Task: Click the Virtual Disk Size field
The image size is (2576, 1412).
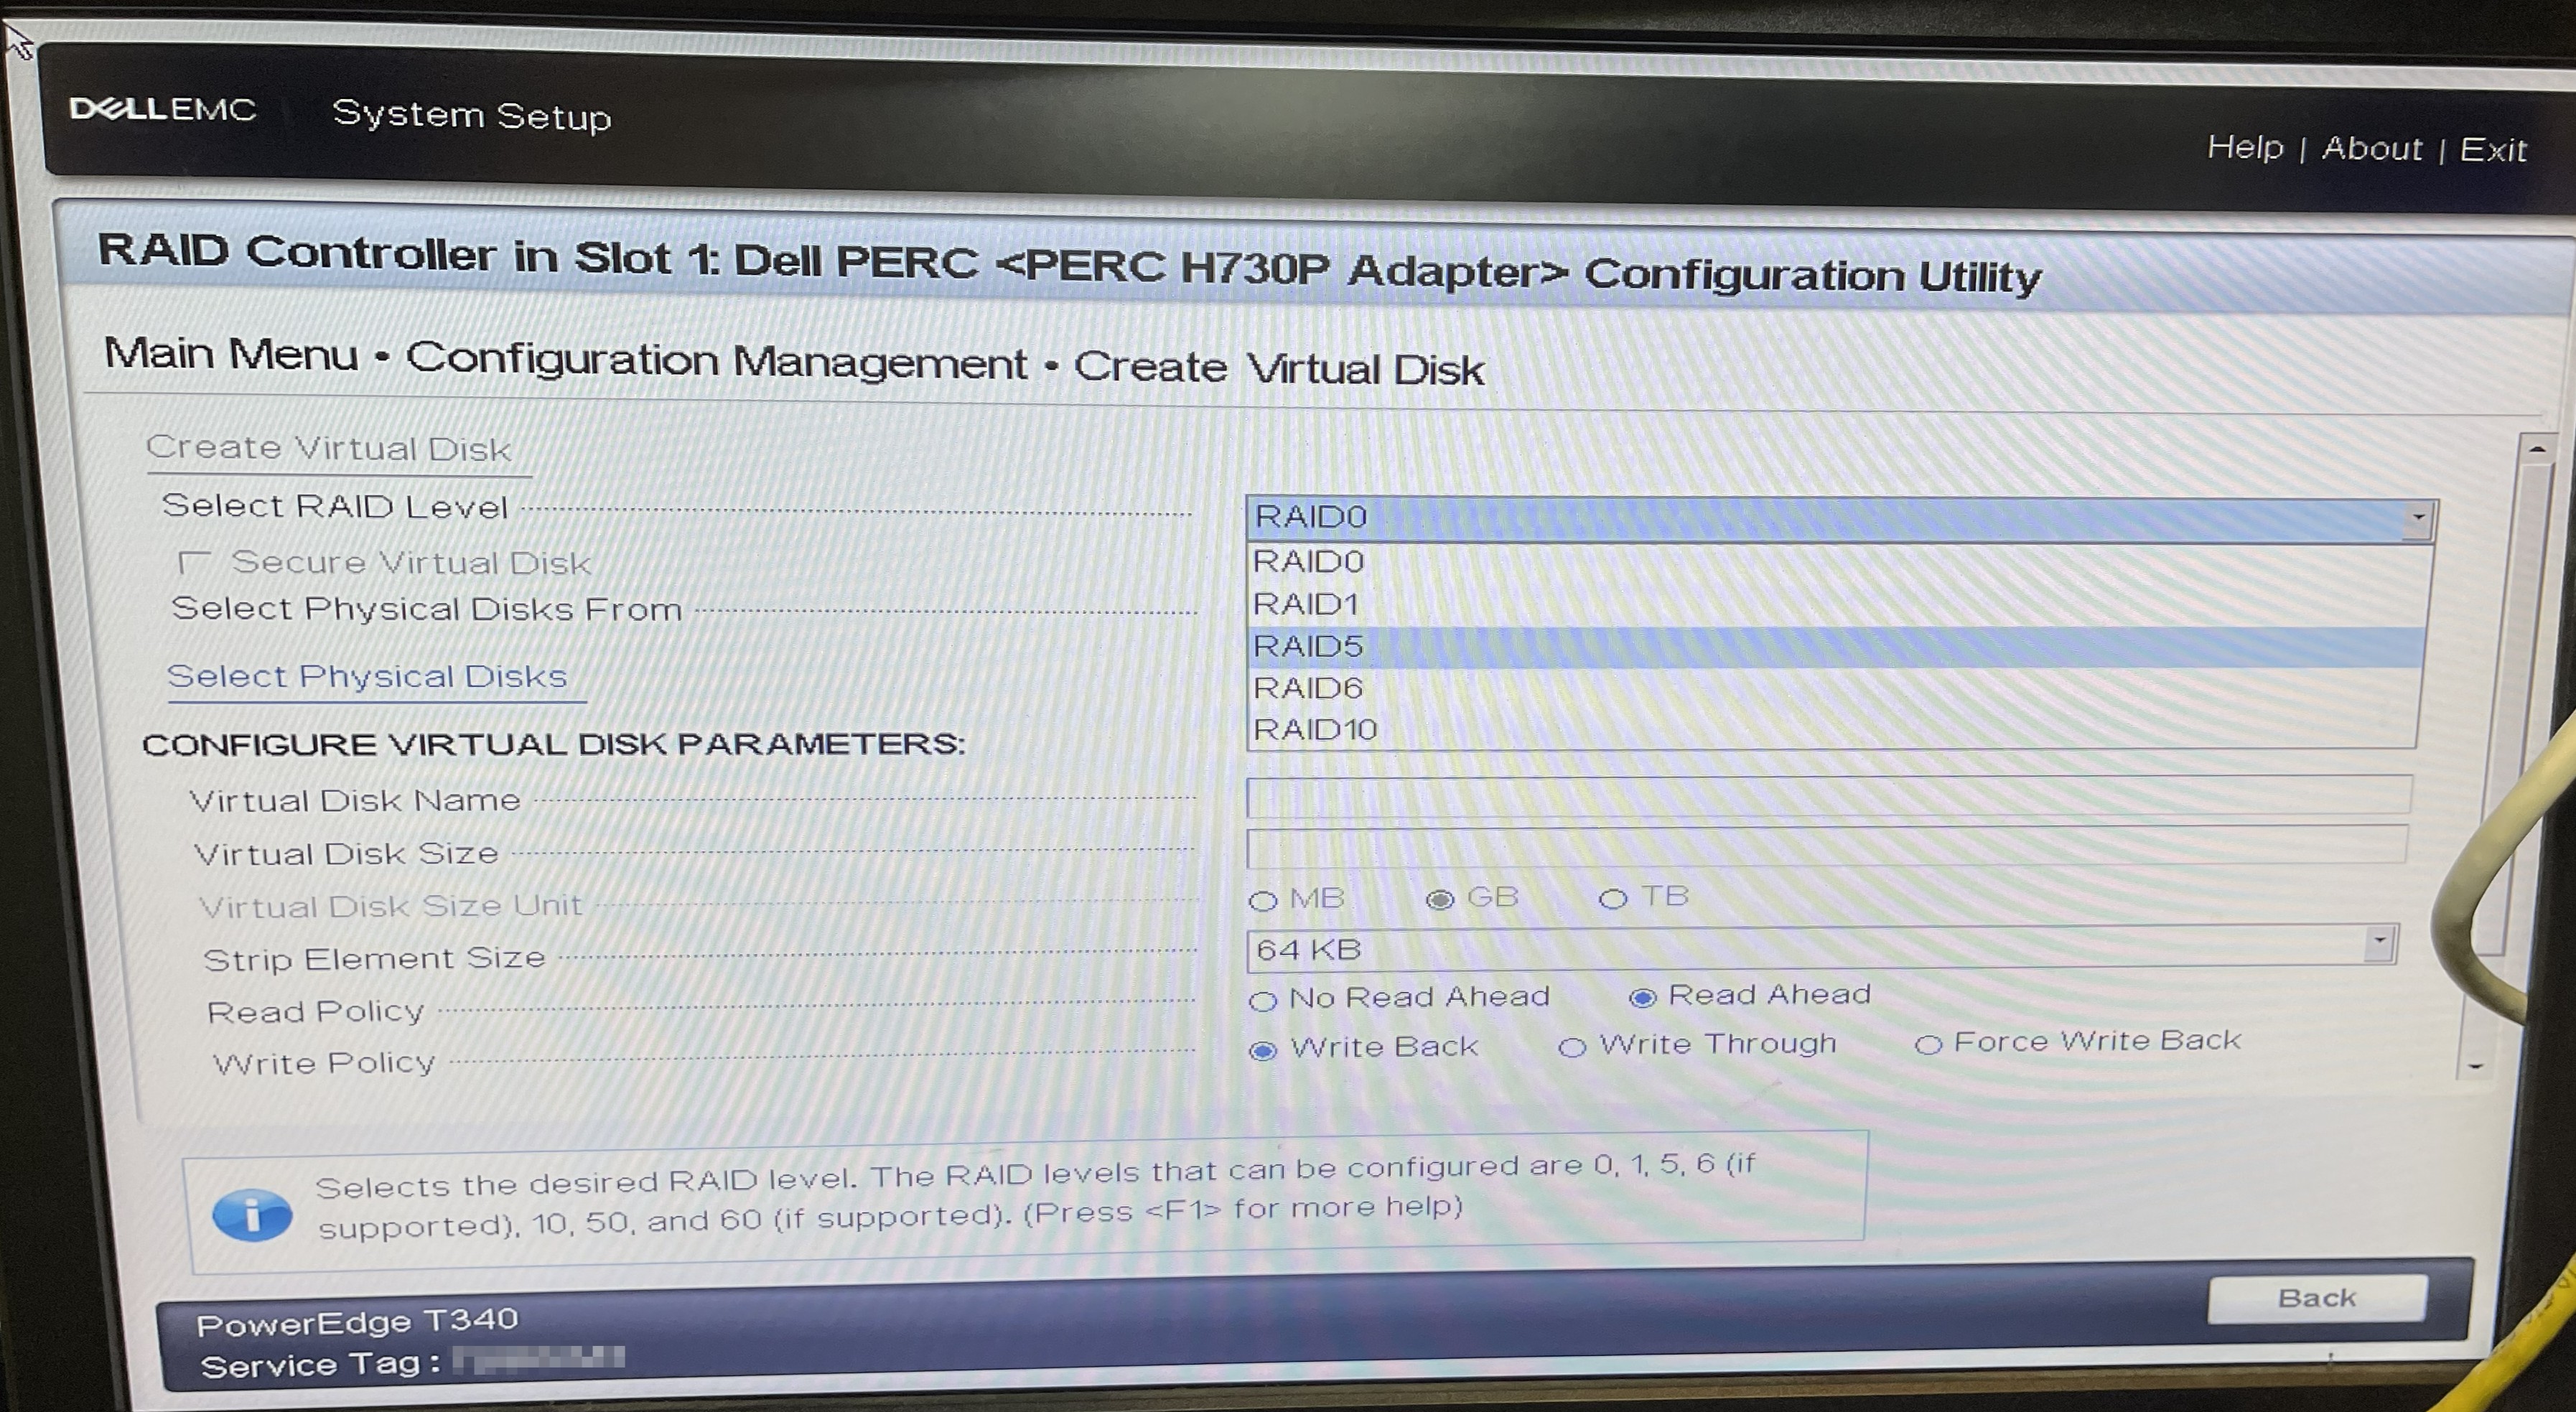Action: 1827,847
